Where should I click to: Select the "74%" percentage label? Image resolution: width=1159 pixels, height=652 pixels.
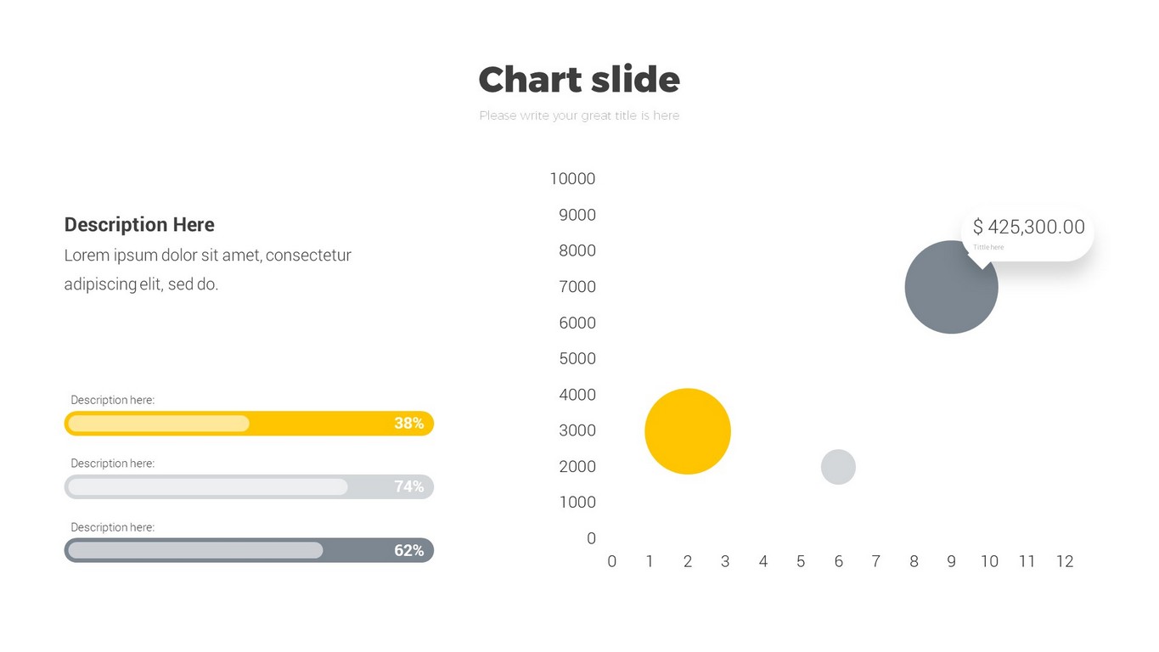(x=408, y=486)
